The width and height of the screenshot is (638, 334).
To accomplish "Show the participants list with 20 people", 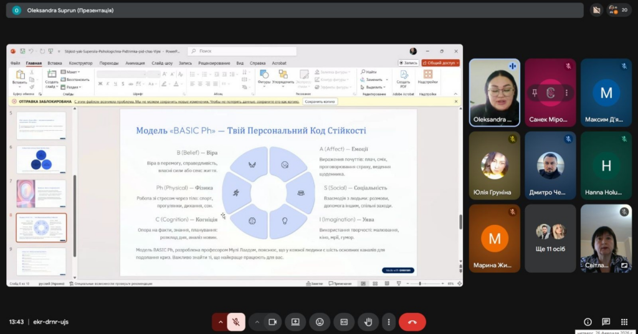I will pyautogui.click(x=620, y=10).
